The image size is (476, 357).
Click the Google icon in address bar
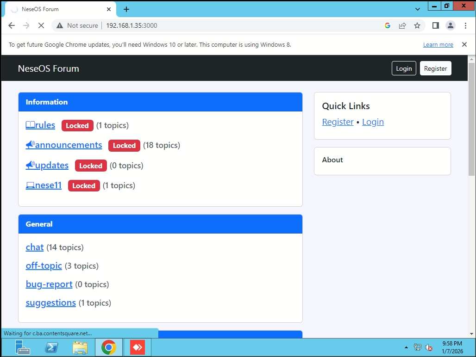coord(388,26)
